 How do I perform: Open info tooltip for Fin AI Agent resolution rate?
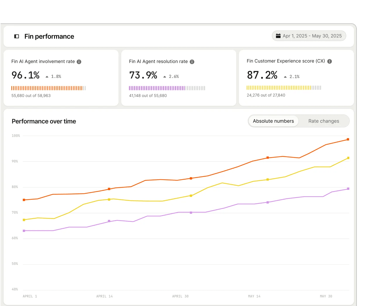click(192, 62)
